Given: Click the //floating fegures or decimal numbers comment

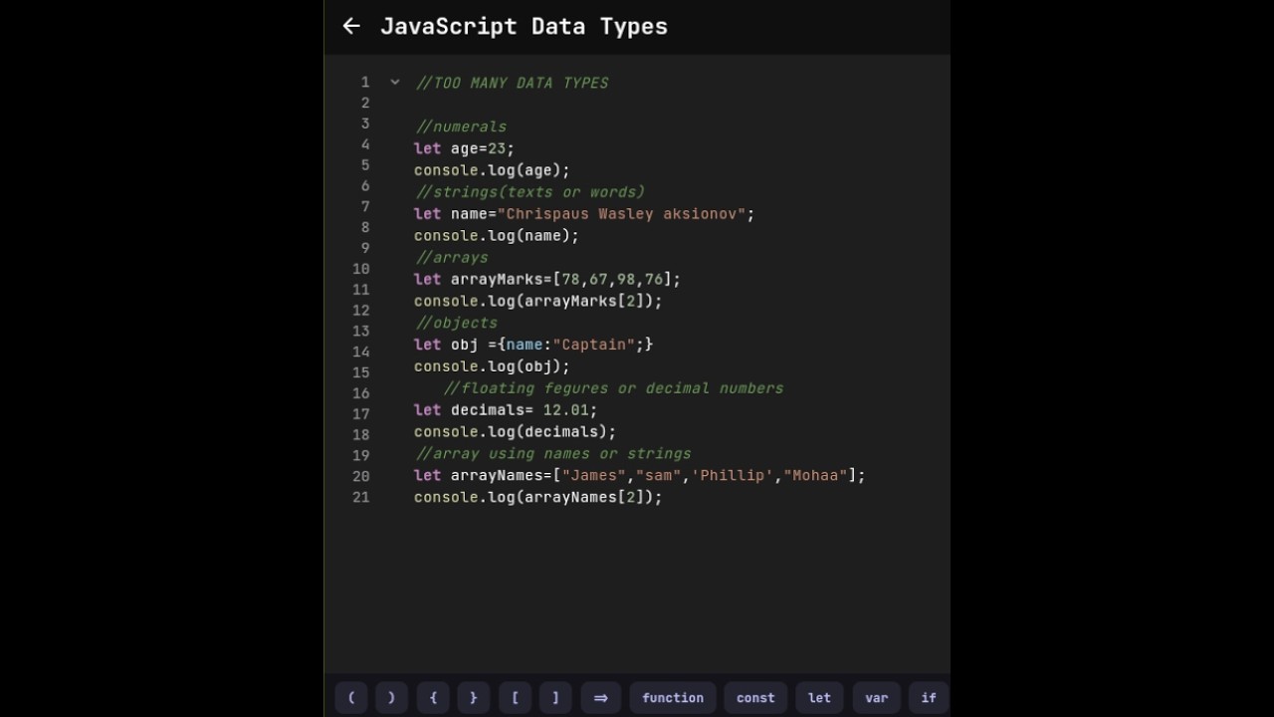Looking at the screenshot, I should (613, 388).
